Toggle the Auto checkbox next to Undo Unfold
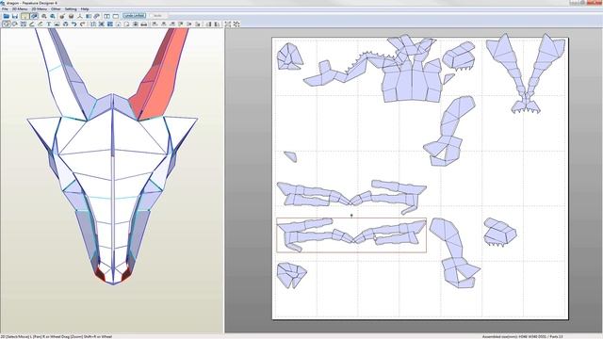The image size is (603, 339). [x=157, y=16]
